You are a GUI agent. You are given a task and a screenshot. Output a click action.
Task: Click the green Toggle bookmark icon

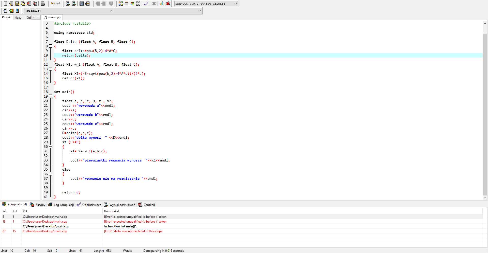[x=11, y=11]
